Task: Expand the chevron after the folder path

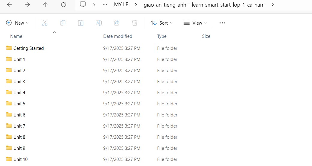Action: click(x=272, y=5)
